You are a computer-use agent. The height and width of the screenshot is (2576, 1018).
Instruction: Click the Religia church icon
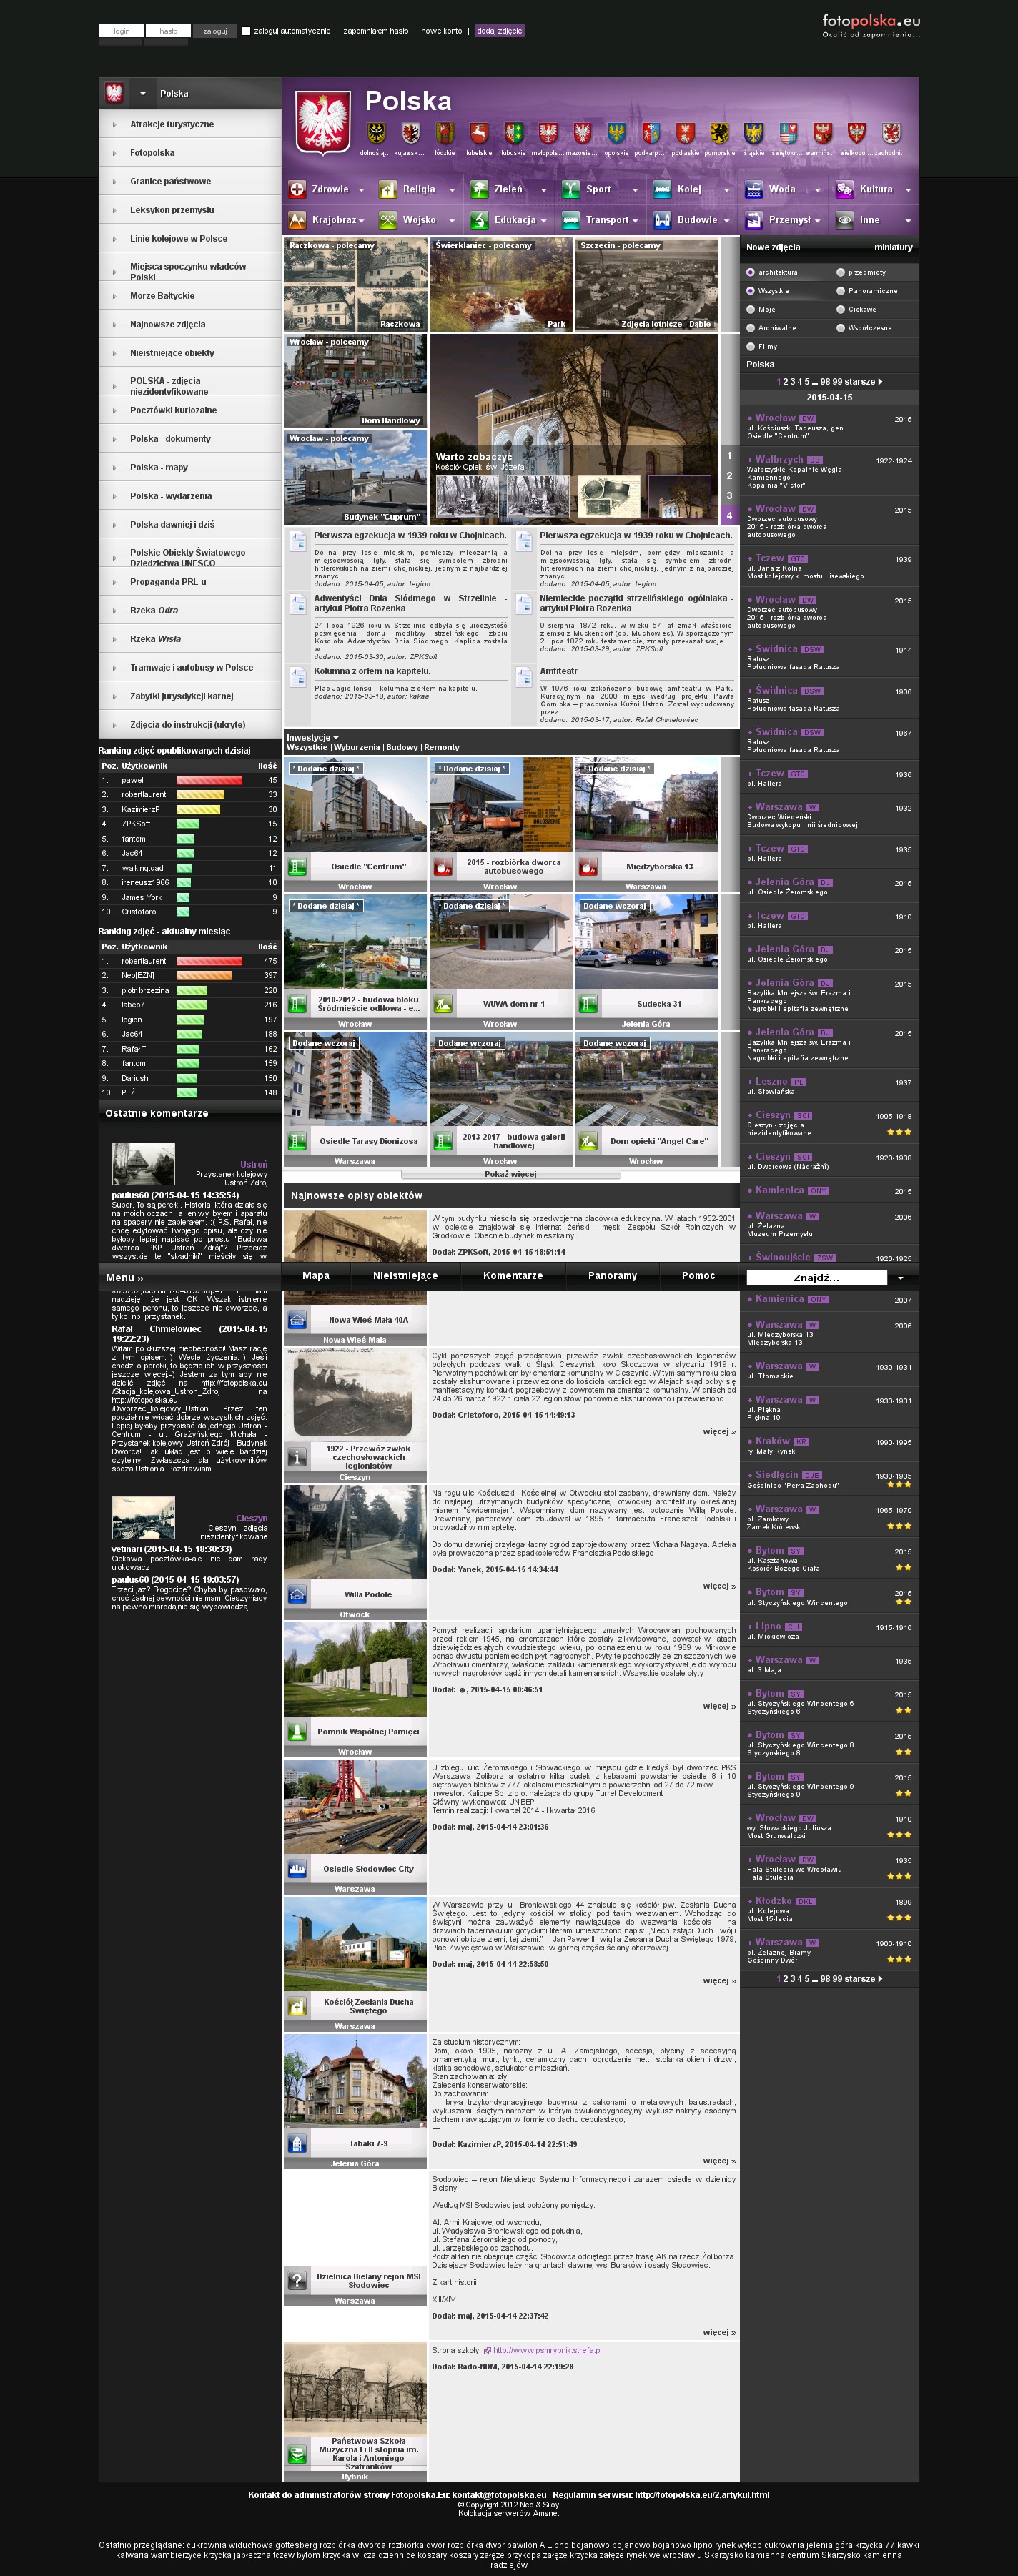click(388, 189)
